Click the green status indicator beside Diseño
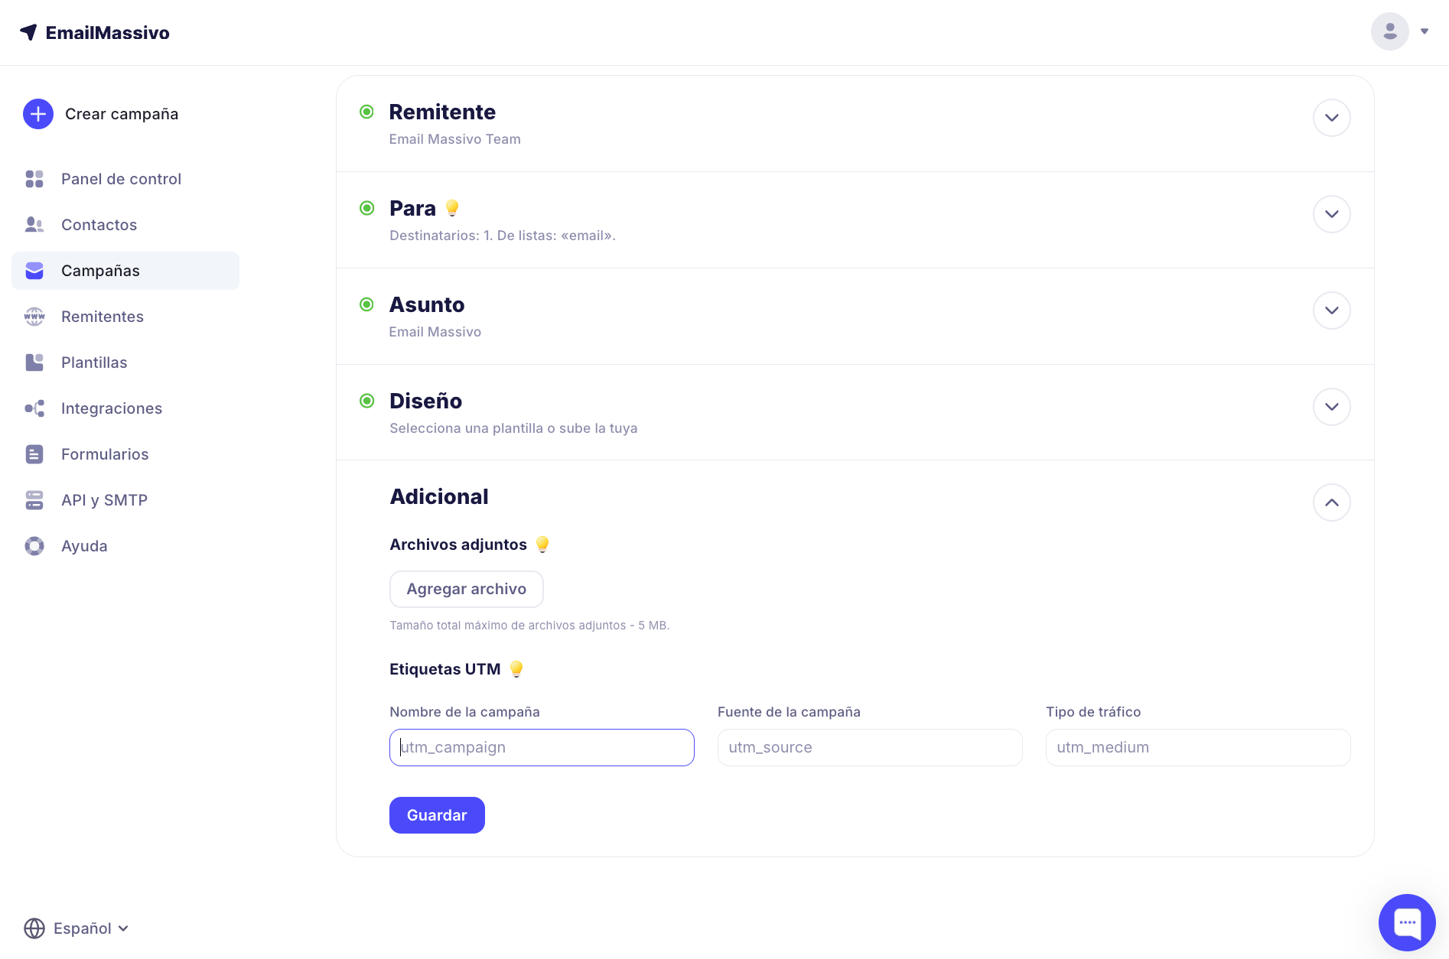 [x=367, y=401]
